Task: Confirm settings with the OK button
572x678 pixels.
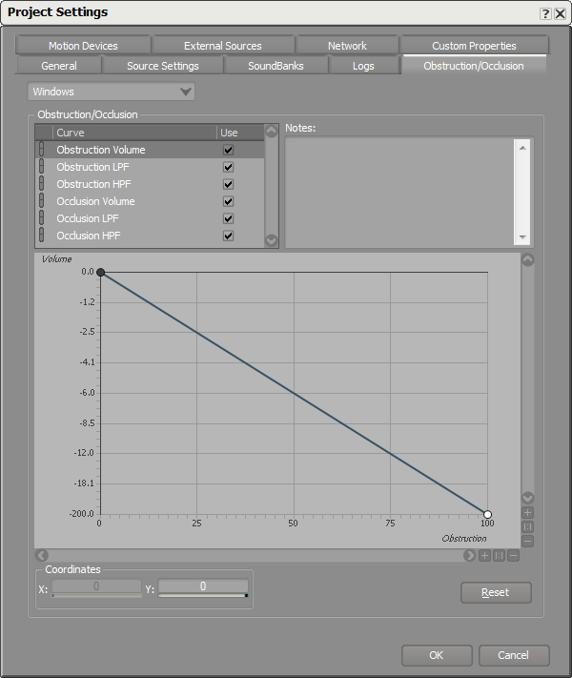Action: click(x=437, y=655)
